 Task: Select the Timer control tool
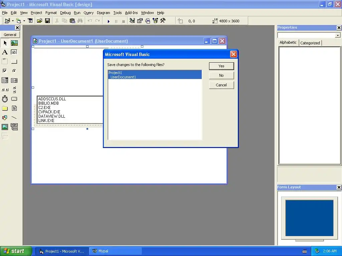5,99
